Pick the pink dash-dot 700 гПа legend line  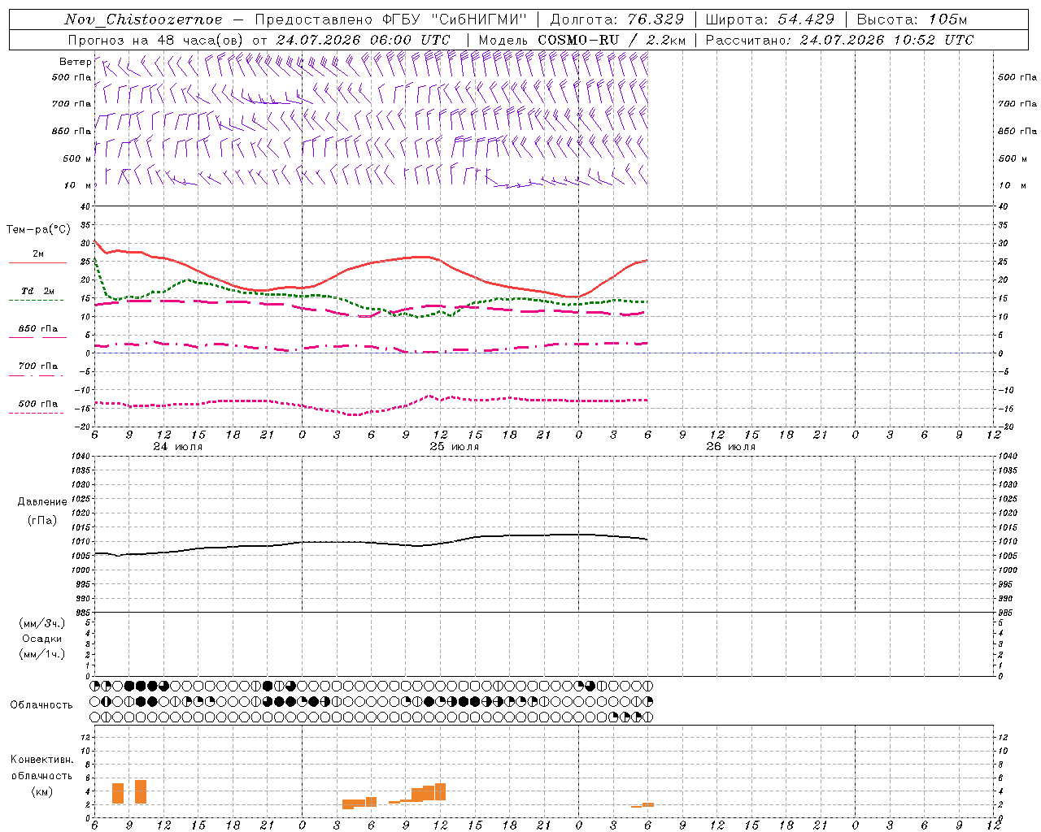[36, 375]
